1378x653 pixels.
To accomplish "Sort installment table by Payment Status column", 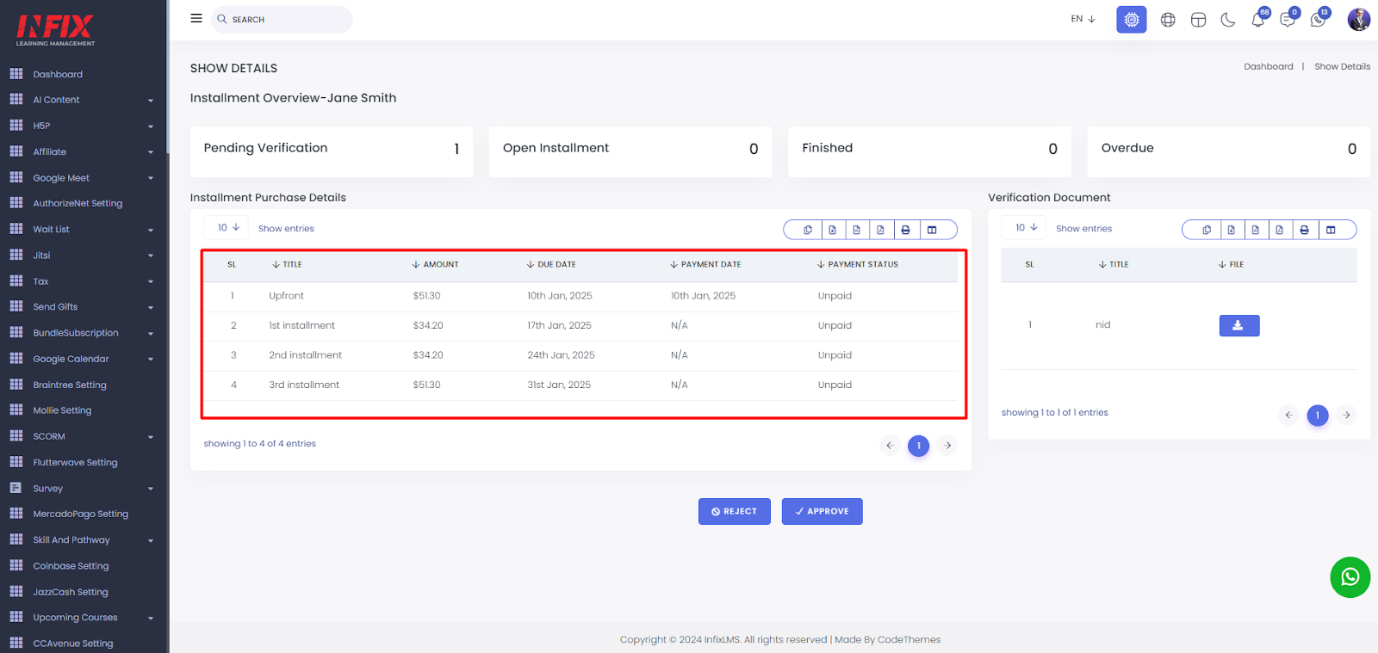I will pos(858,264).
